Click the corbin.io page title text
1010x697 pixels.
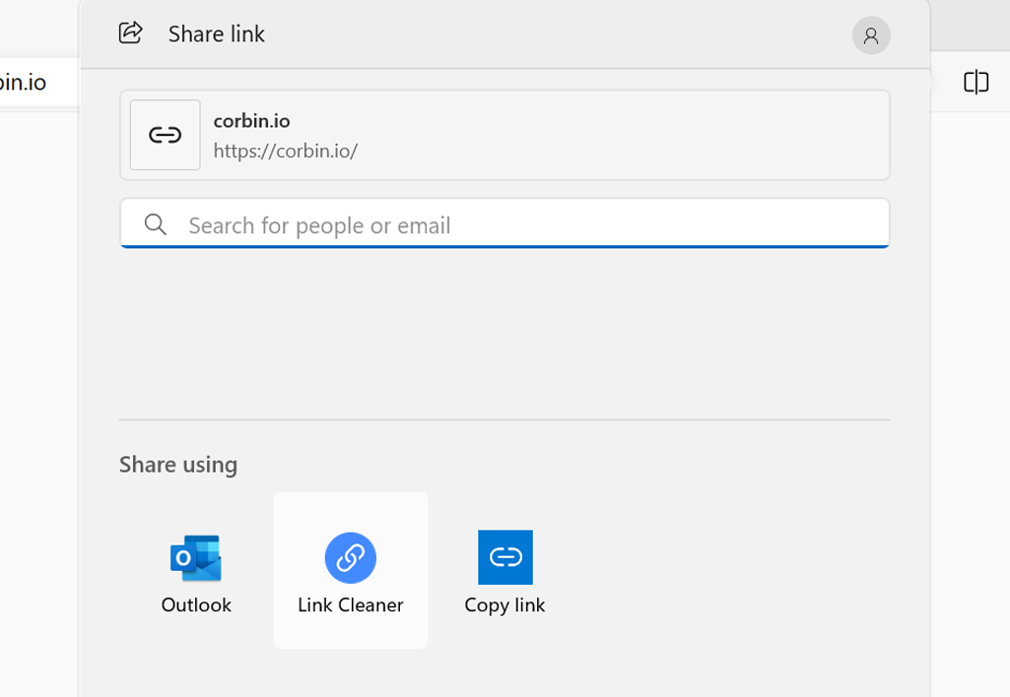point(251,121)
